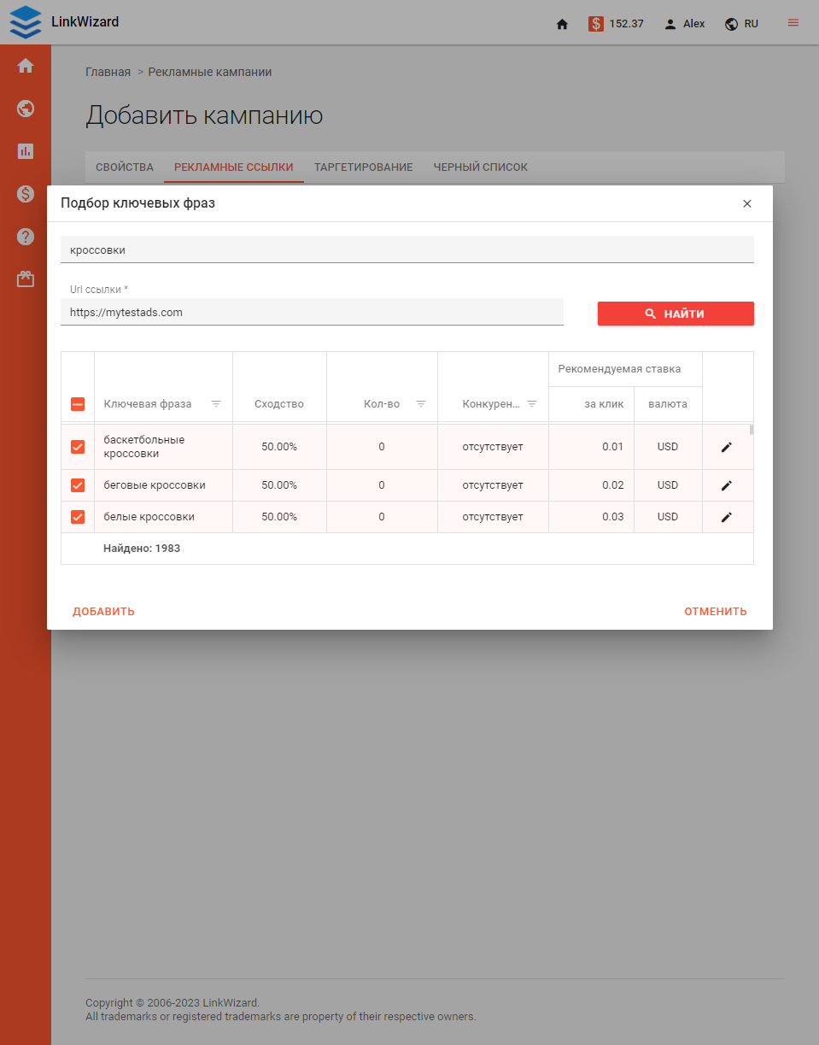Toggle the select-all checkbox in the table header
819x1045 pixels.
point(77,403)
